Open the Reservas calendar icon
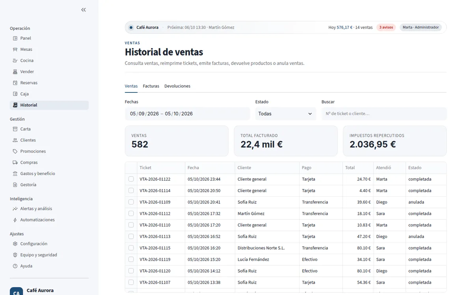 [x=15, y=83]
